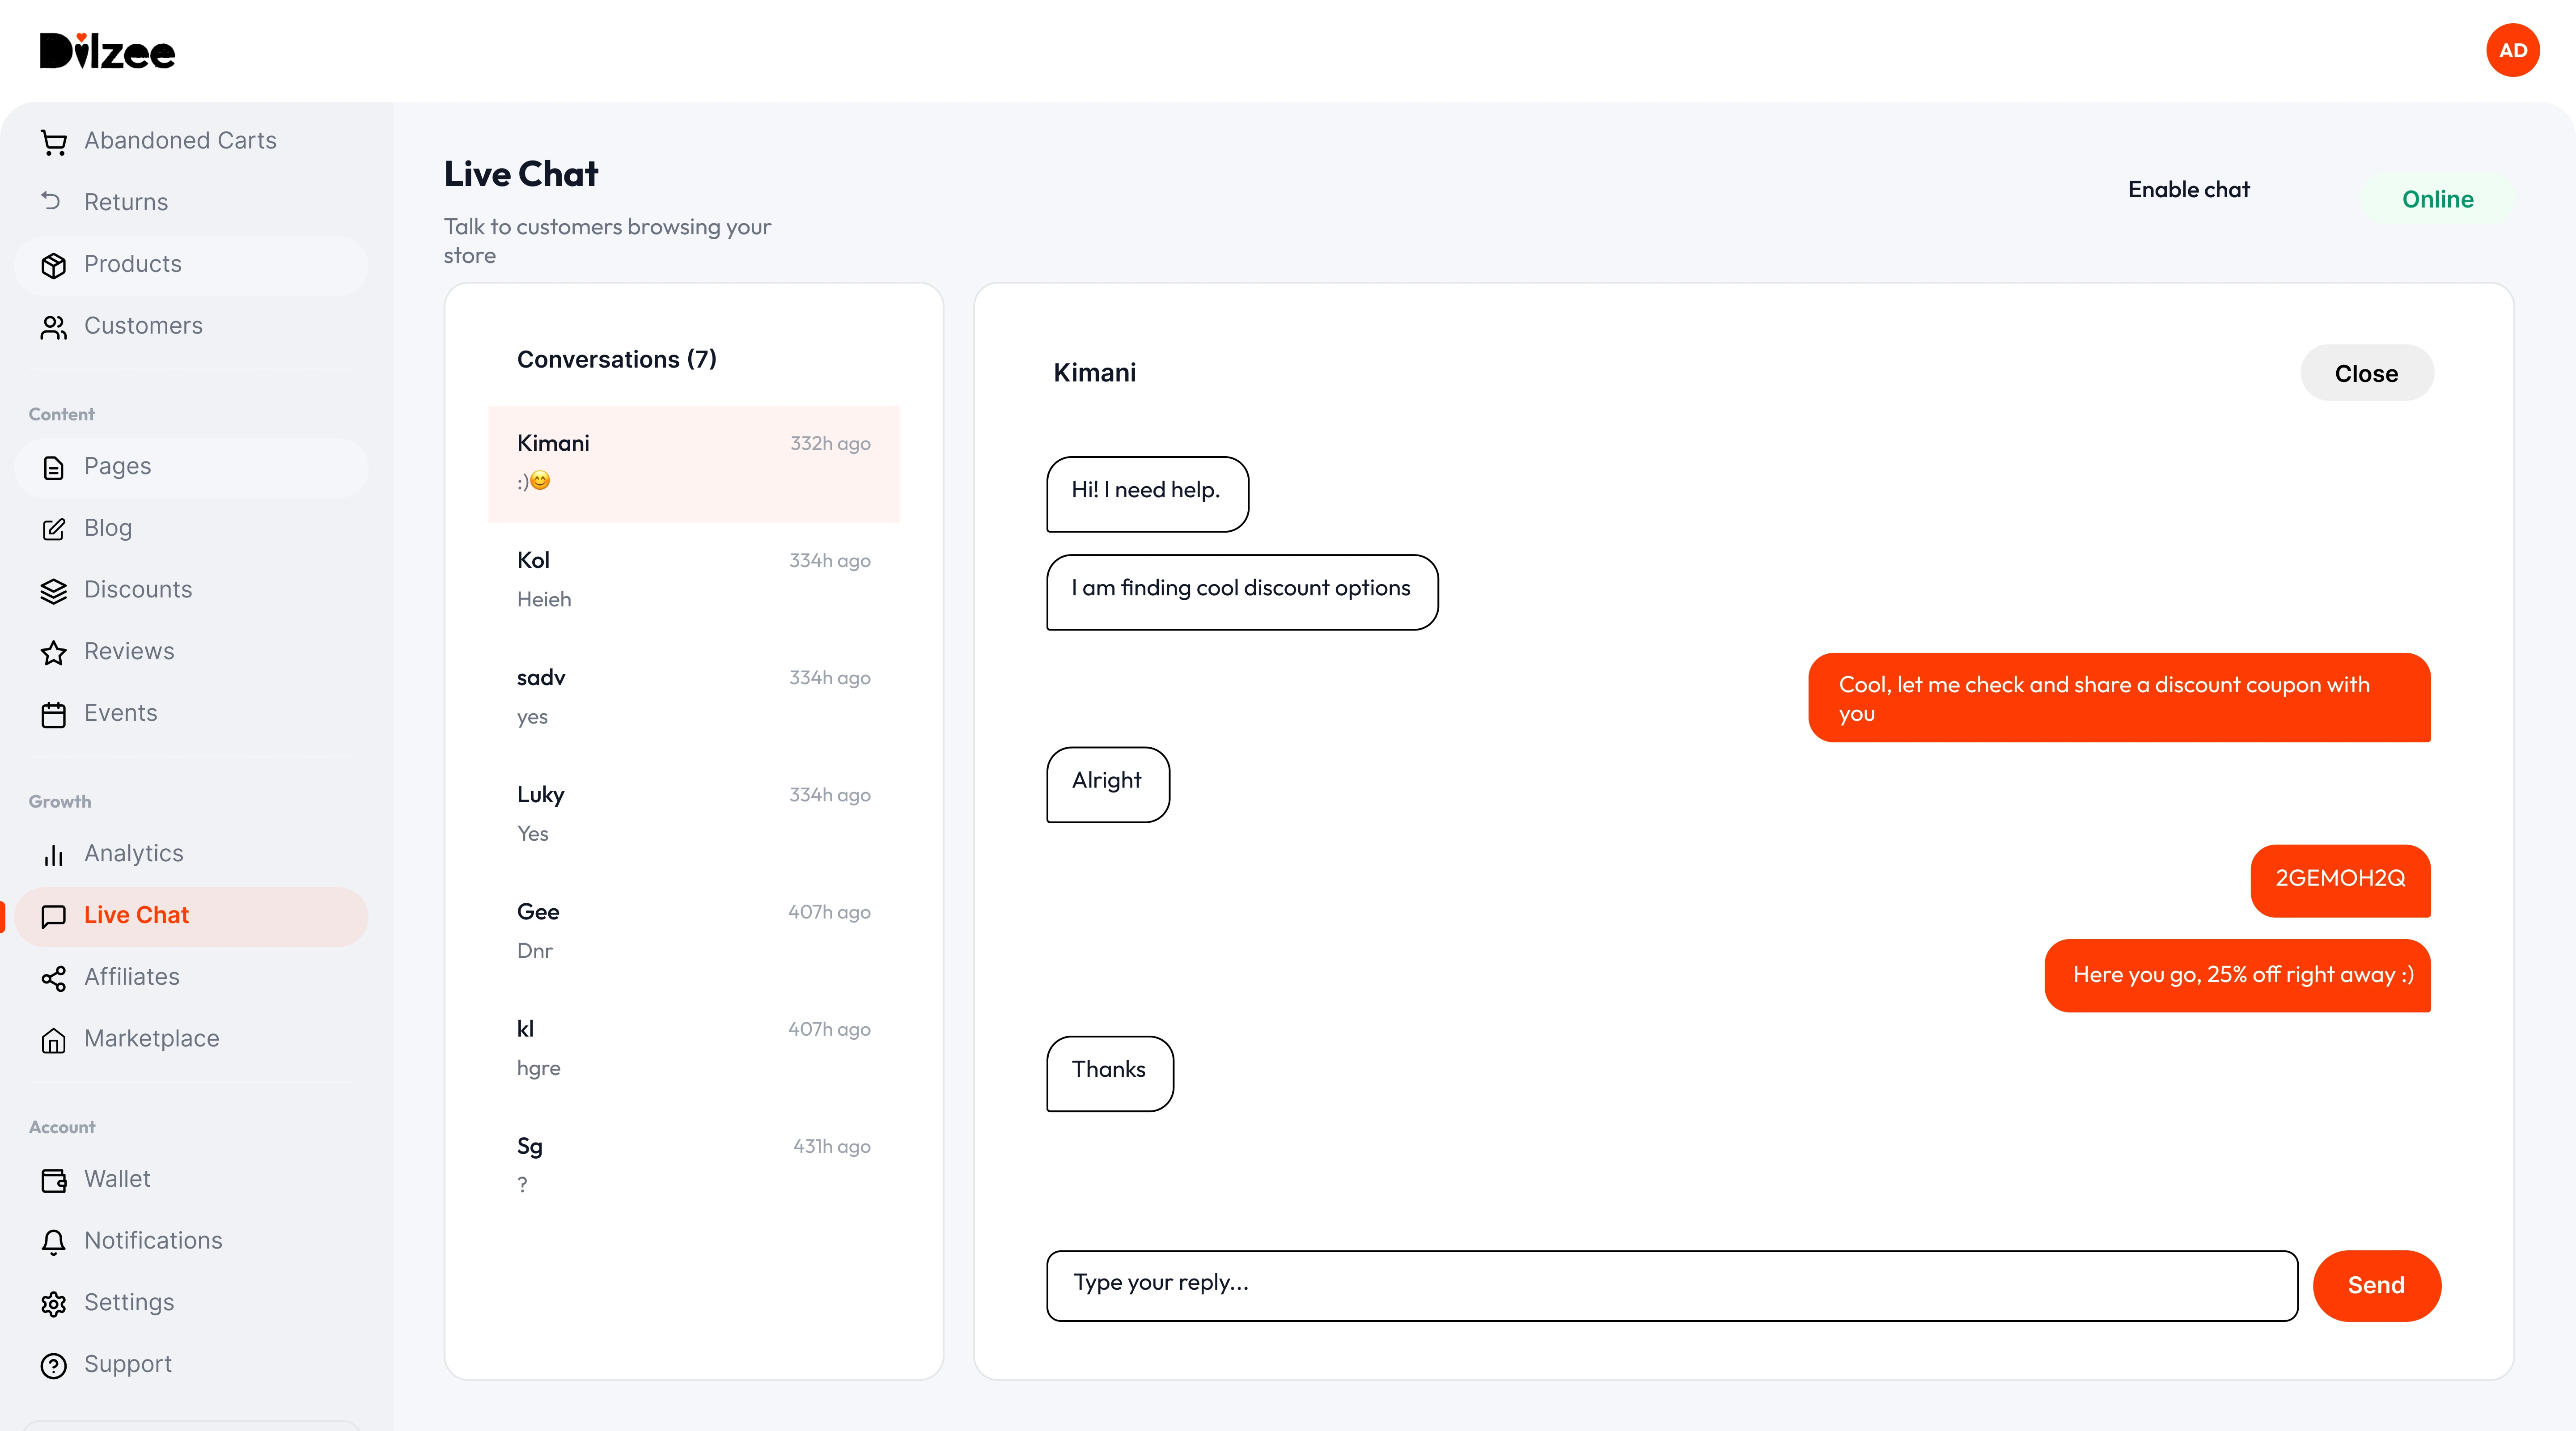Click the Reviews star icon
2576x1431 pixels.
[54, 653]
